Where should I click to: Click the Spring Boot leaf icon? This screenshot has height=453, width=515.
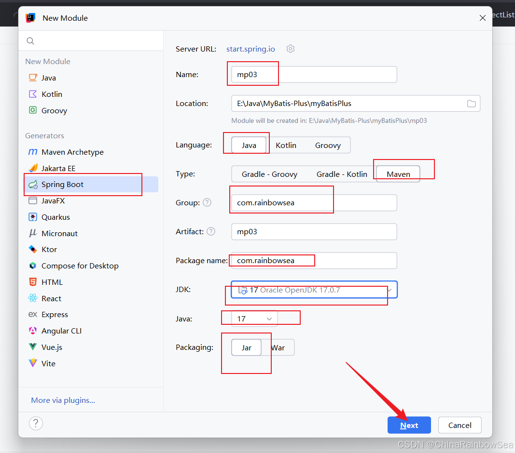coord(33,185)
